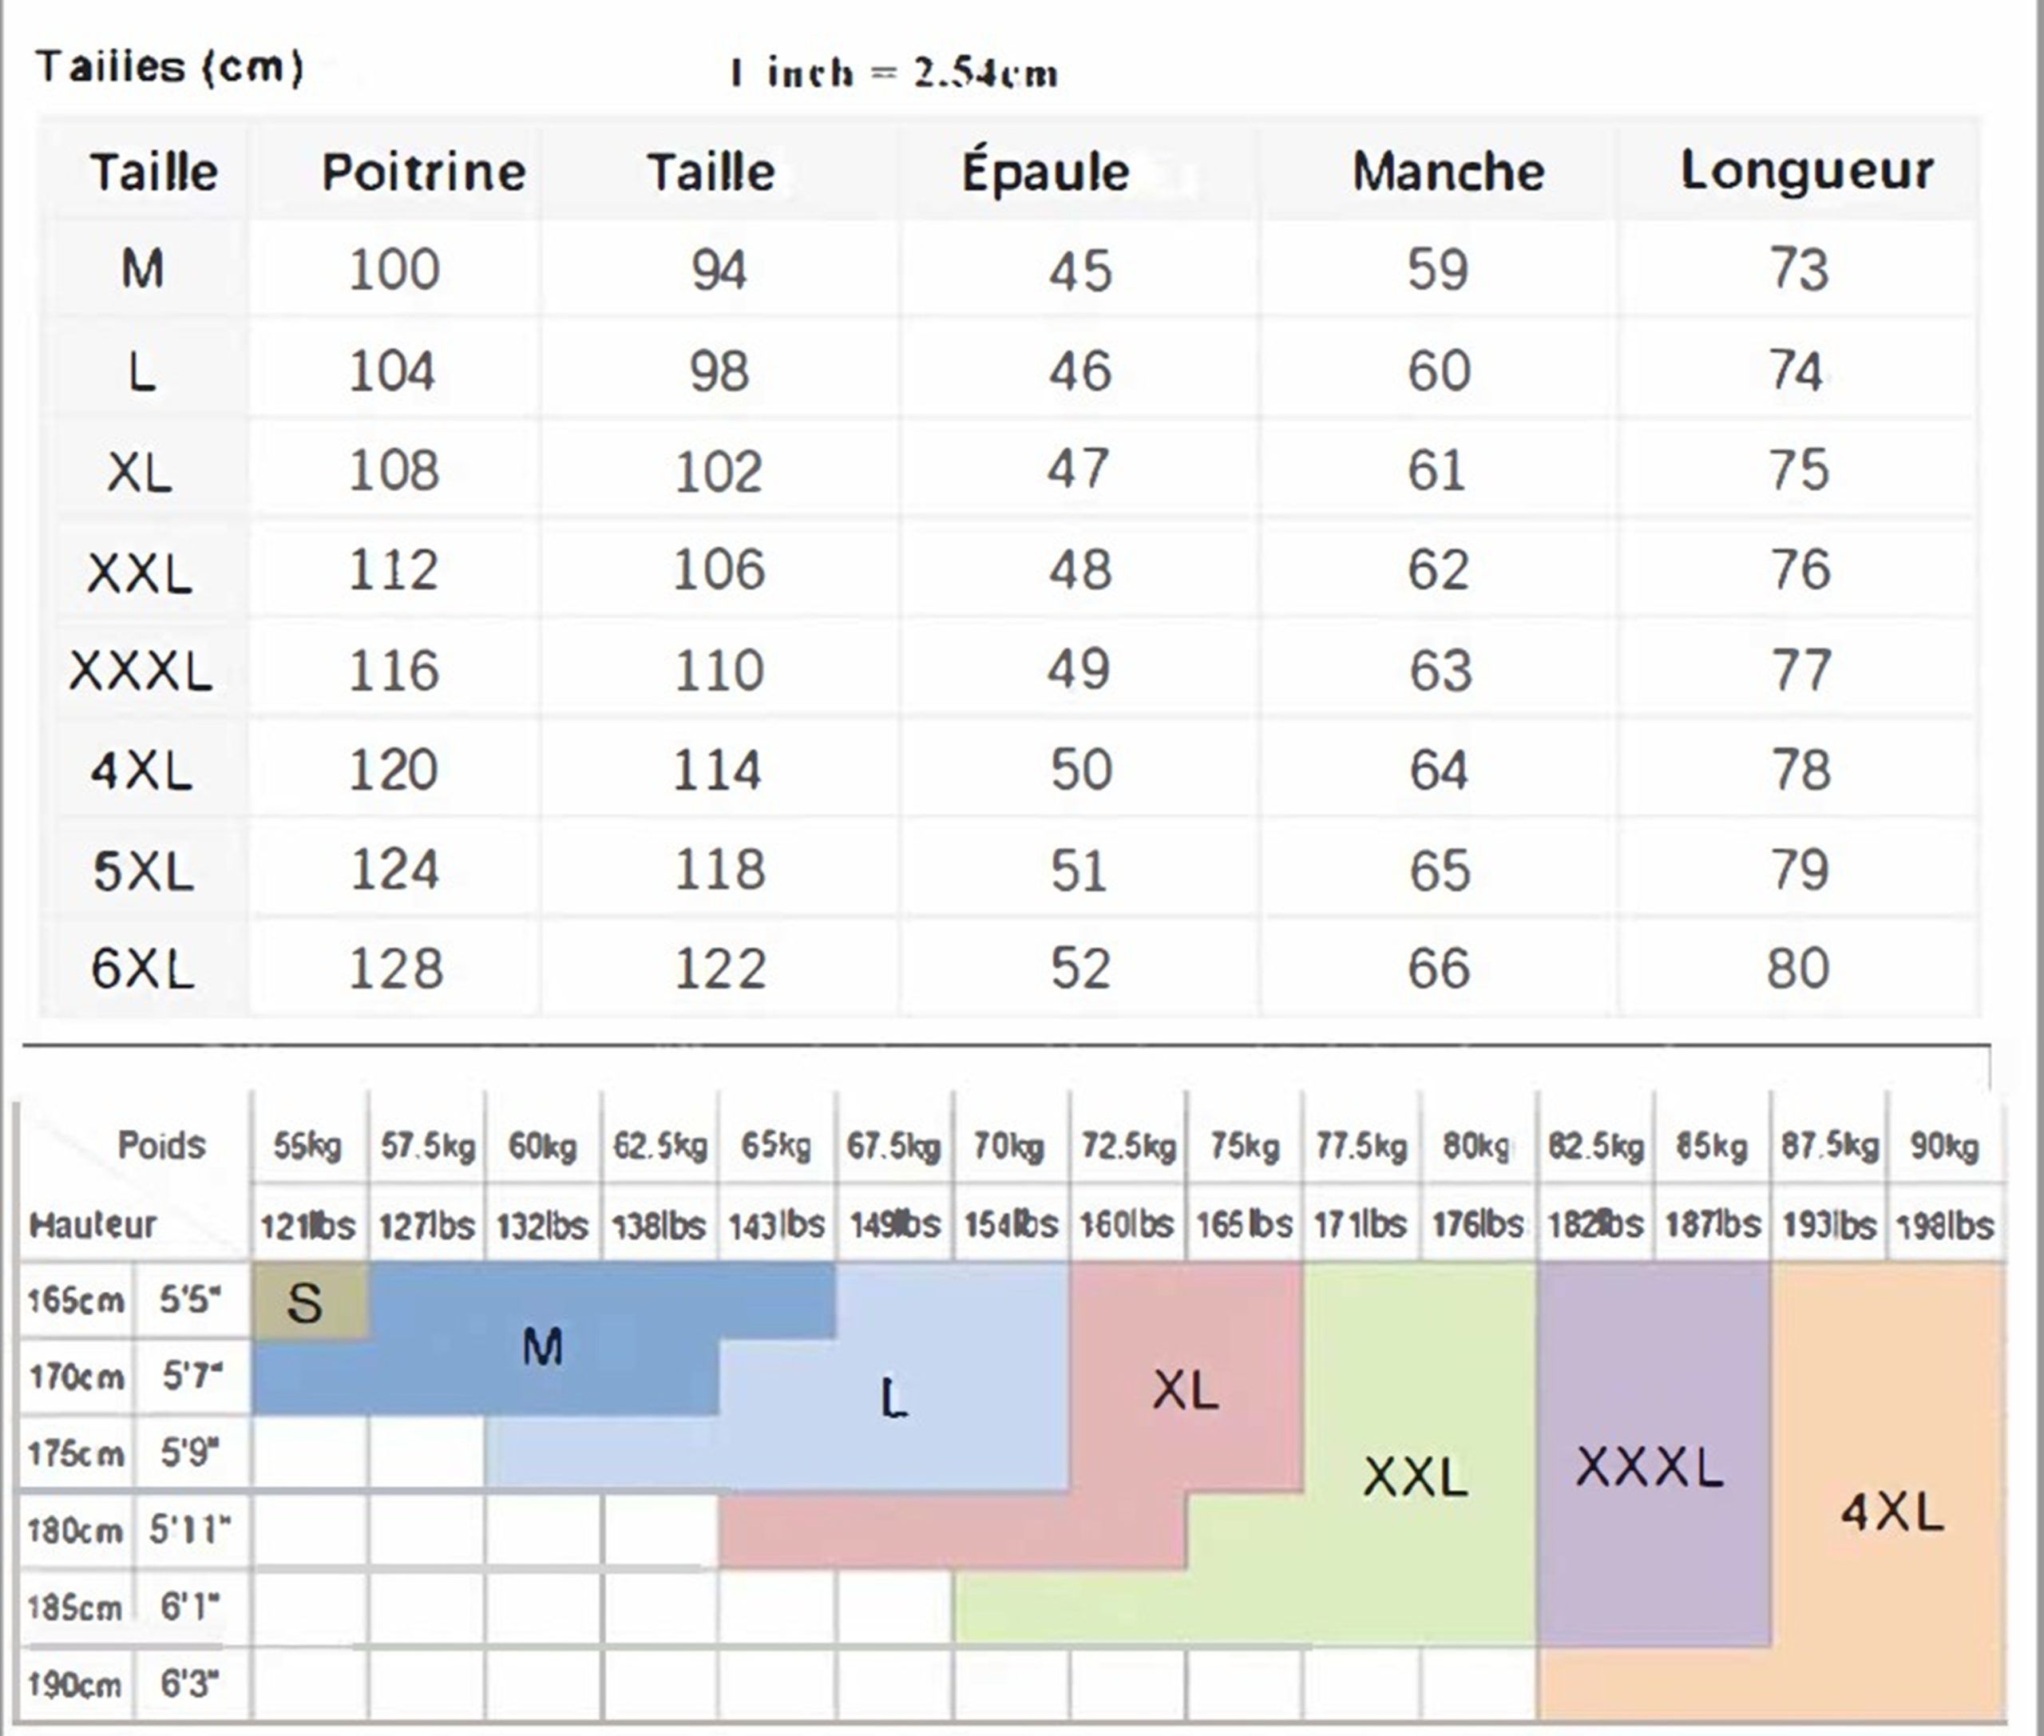Click the Épaule column header
Screen dimensions: 2044x1736
point(1045,172)
